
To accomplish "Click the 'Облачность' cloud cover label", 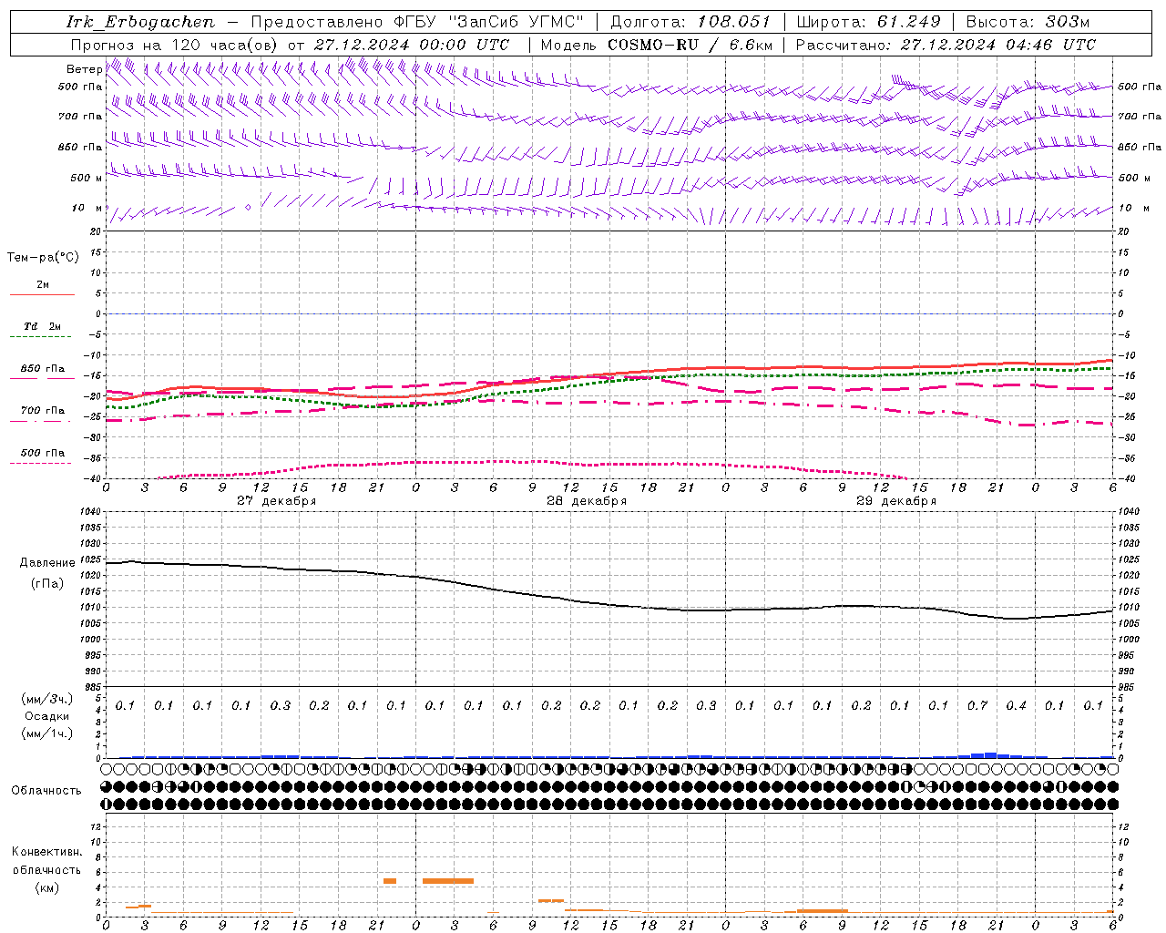I will 46,791.
